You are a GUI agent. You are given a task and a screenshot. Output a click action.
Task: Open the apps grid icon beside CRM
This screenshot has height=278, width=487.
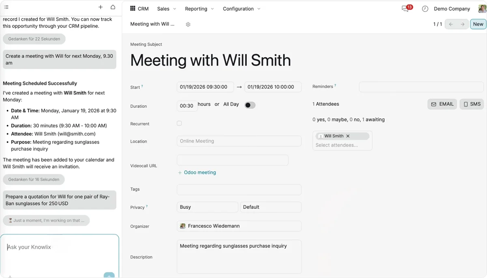point(132,9)
